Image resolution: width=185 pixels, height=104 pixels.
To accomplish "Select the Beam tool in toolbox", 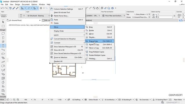I will click(3, 50).
